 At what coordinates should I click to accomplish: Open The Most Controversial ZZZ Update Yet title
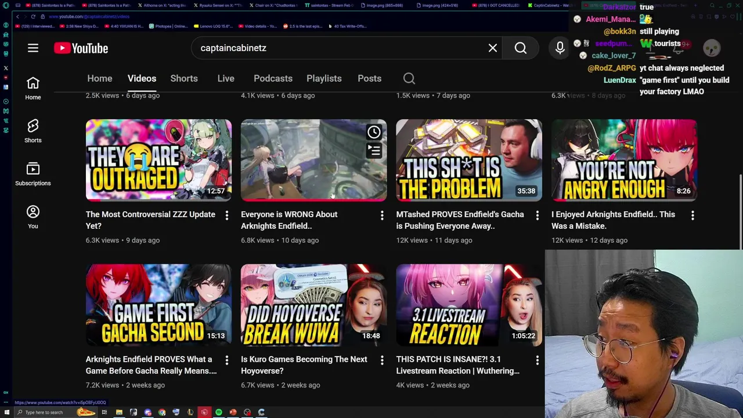[150, 220]
